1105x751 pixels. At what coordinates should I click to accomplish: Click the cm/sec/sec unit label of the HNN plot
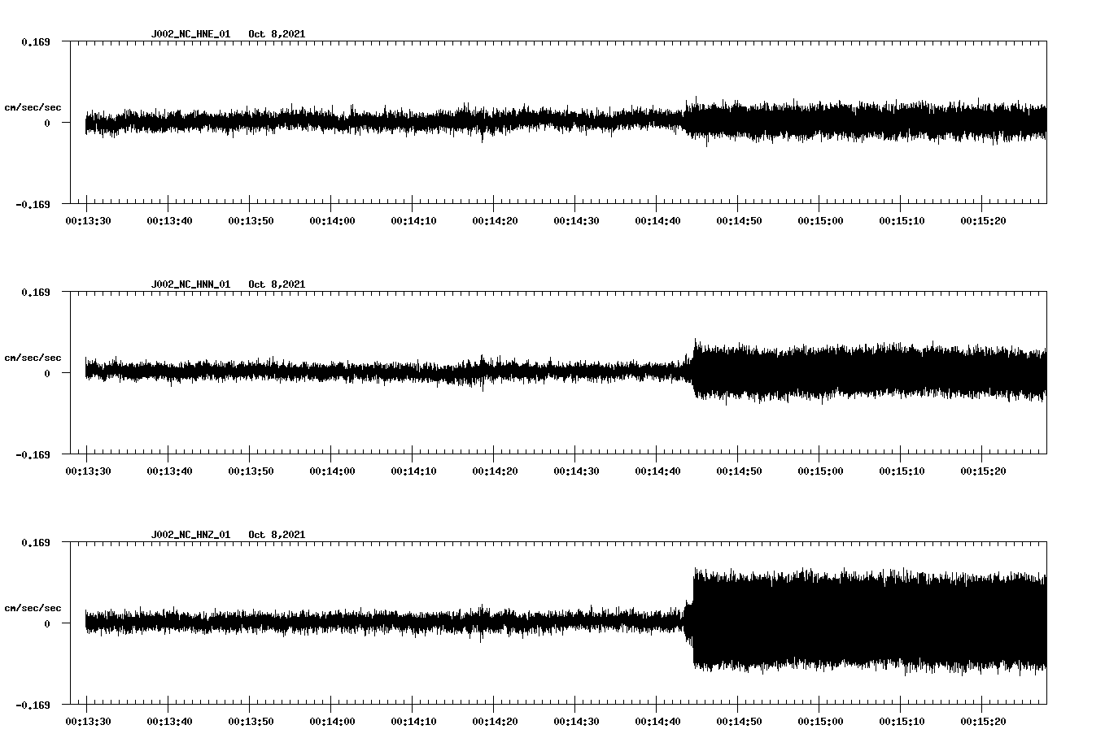point(33,358)
